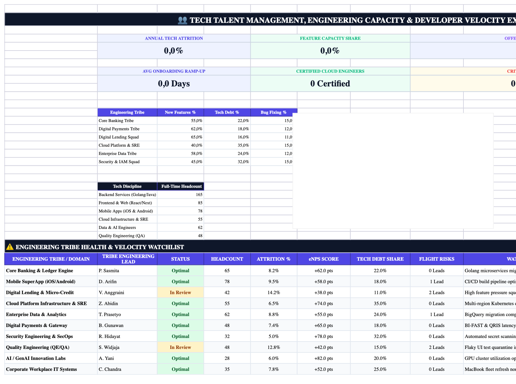Select the ANNUAL TECH ATTRITION header cell
Screen dimensions: 516x384
[174, 38]
